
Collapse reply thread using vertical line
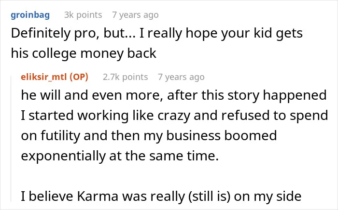[x=11, y=139]
